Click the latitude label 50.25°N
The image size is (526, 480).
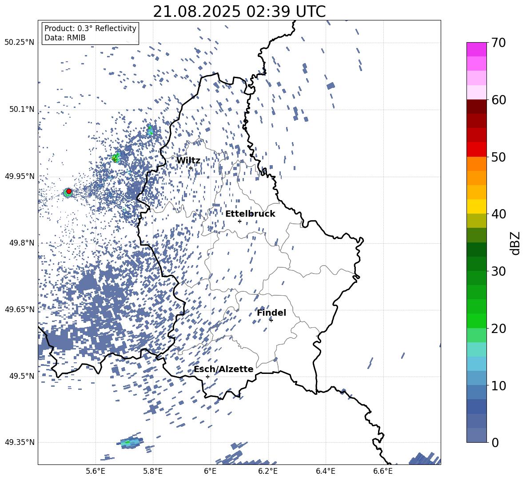point(20,43)
